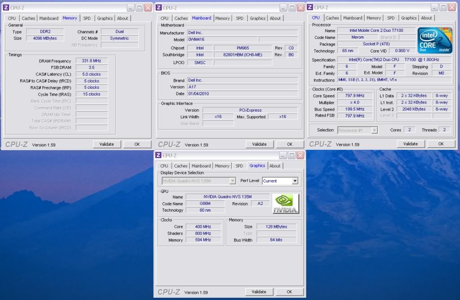Switch to the SPD tab in the Memory window
The image size is (460, 300).
pos(87,18)
